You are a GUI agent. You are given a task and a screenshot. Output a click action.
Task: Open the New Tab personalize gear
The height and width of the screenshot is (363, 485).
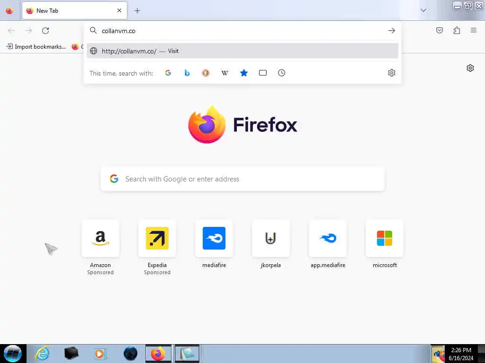click(x=470, y=68)
